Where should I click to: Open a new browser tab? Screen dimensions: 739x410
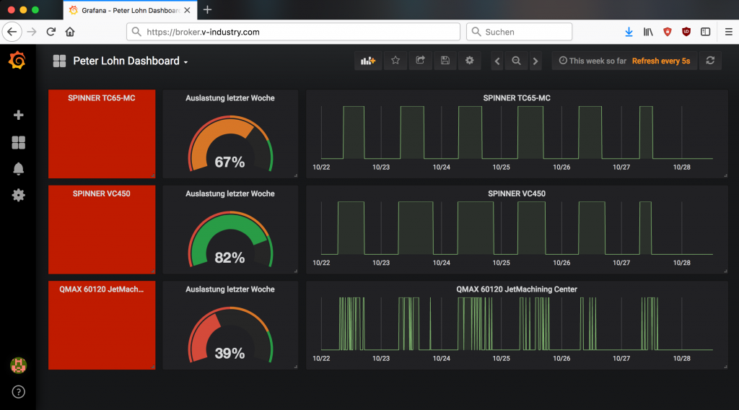click(207, 10)
